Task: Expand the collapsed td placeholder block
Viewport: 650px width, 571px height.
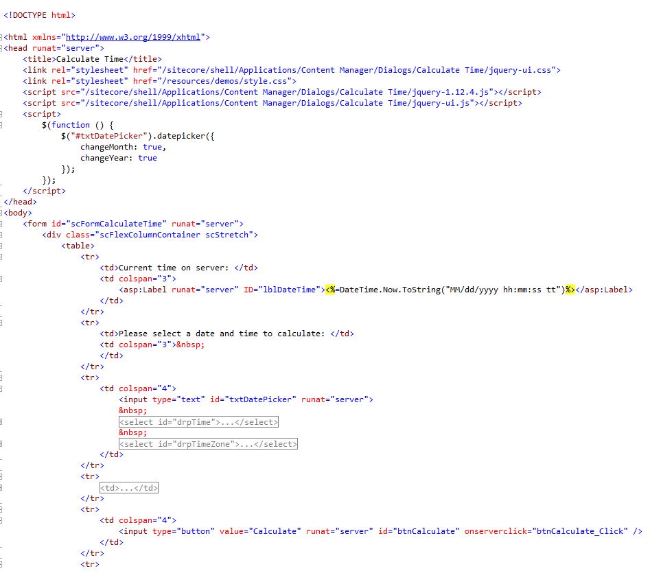Action: [129, 488]
